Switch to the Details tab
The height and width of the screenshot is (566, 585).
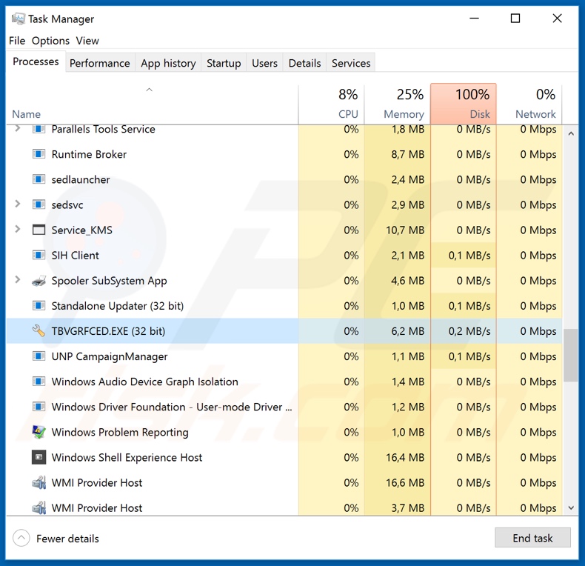[x=304, y=63]
